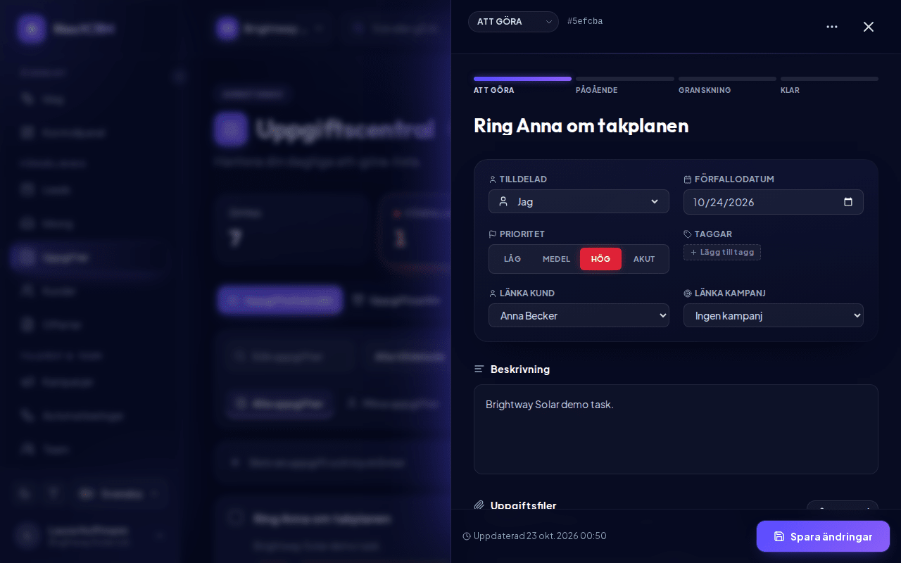Save with the Spara ändringar button
This screenshot has width=901, height=563.
[x=823, y=536]
